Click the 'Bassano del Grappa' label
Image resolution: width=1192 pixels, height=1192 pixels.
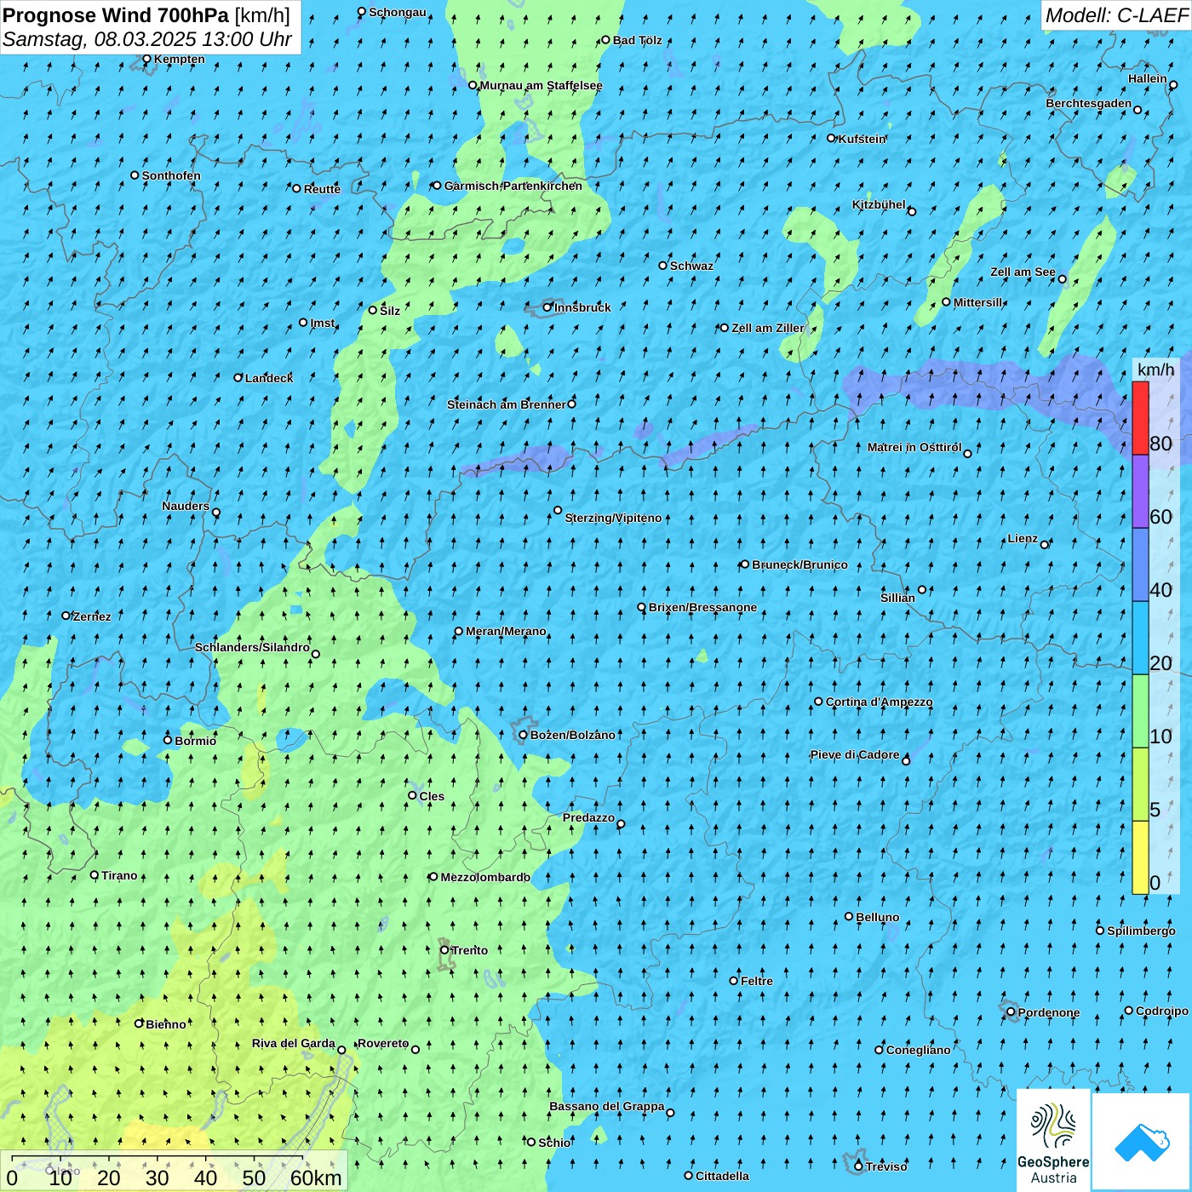coord(606,1106)
